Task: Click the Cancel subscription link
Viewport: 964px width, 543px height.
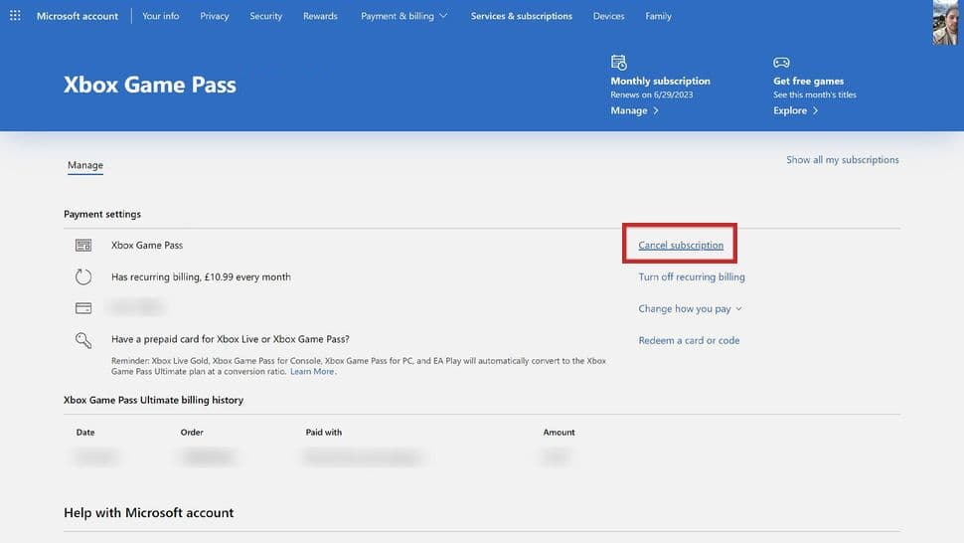Action: click(681, 245)
